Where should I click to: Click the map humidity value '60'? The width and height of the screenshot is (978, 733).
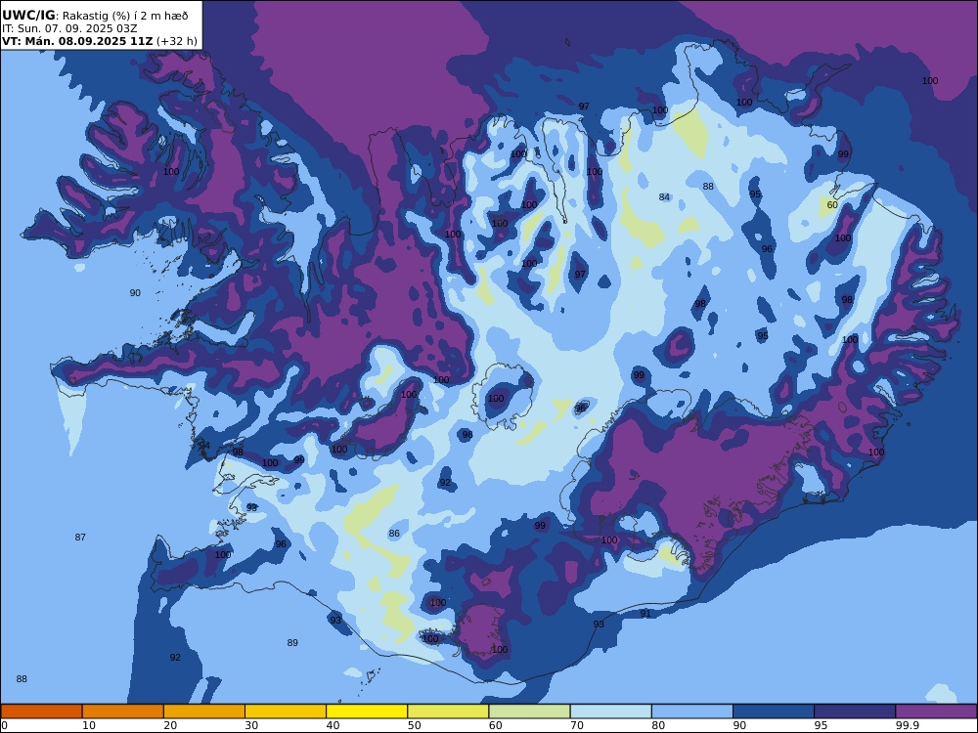832,205
